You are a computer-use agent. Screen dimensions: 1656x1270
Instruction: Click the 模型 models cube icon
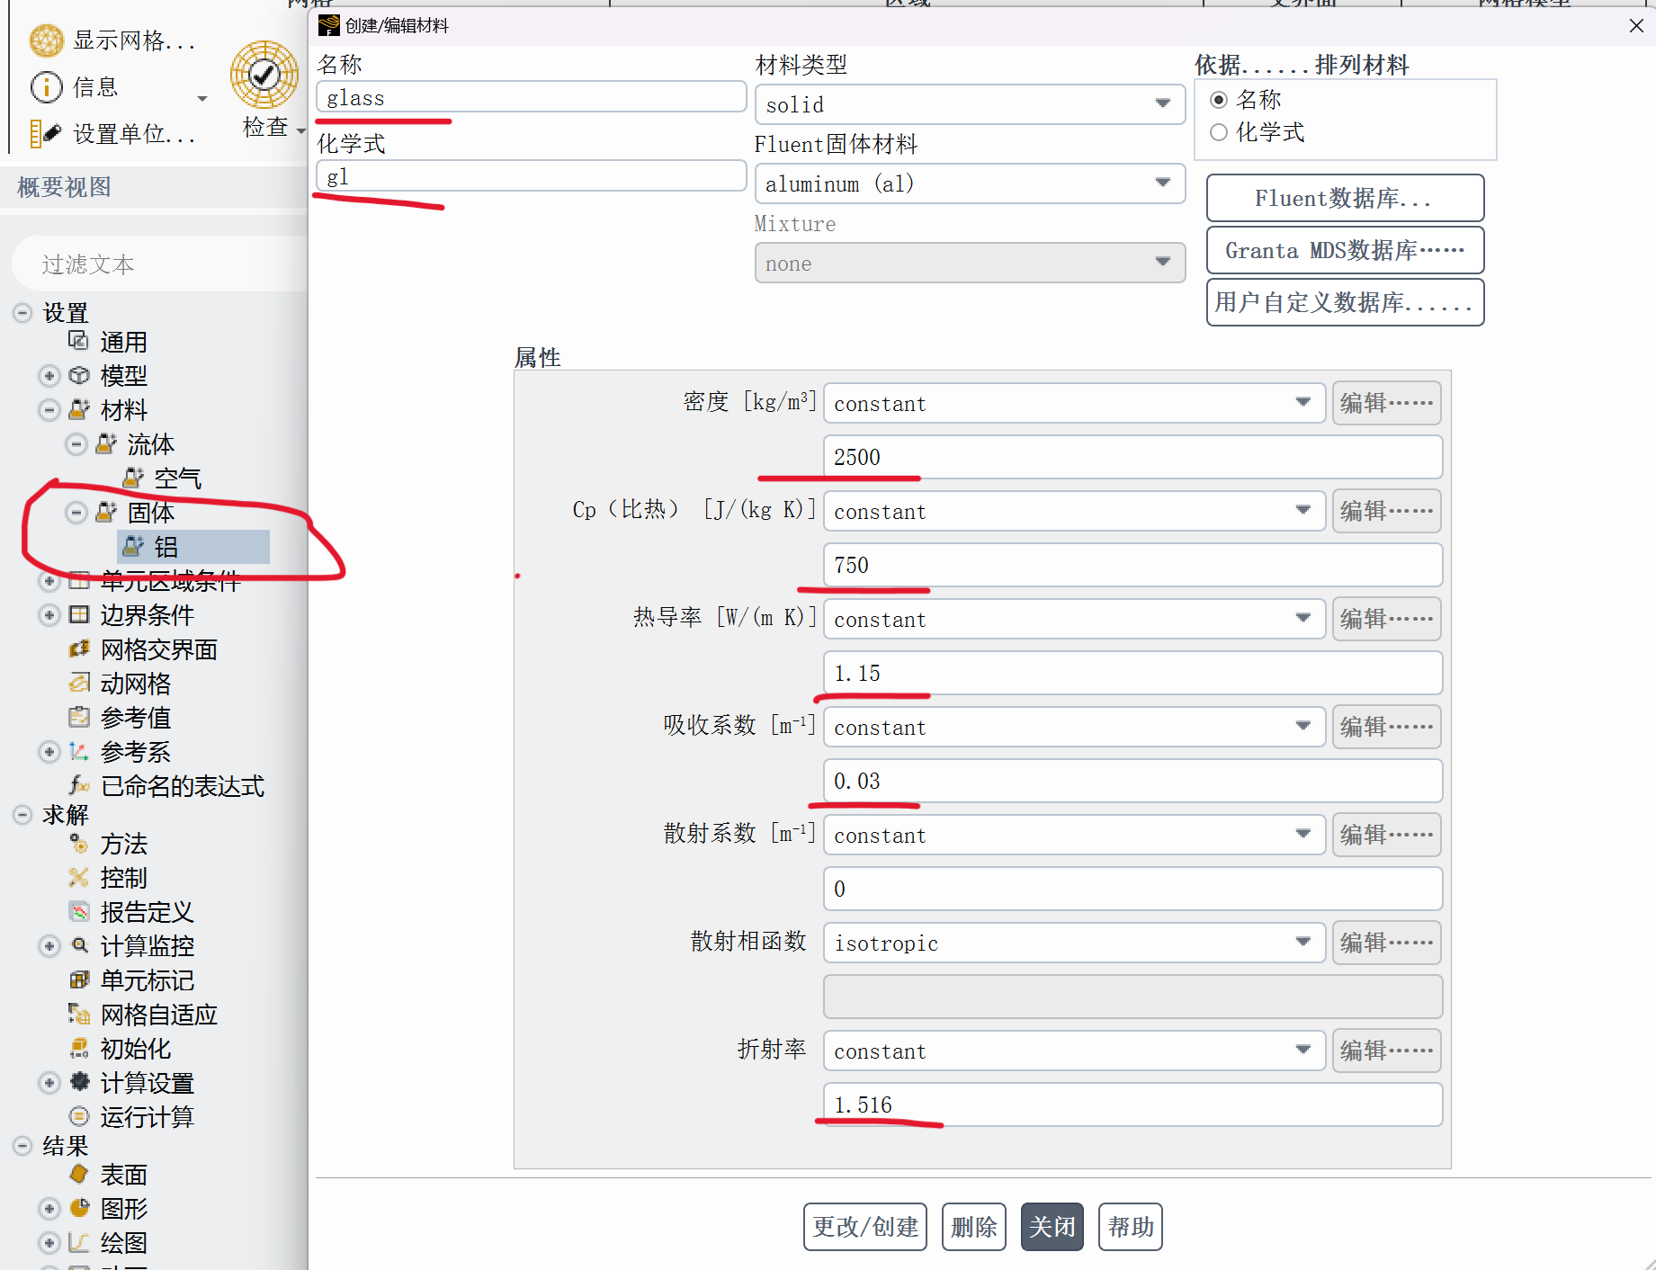79,375
